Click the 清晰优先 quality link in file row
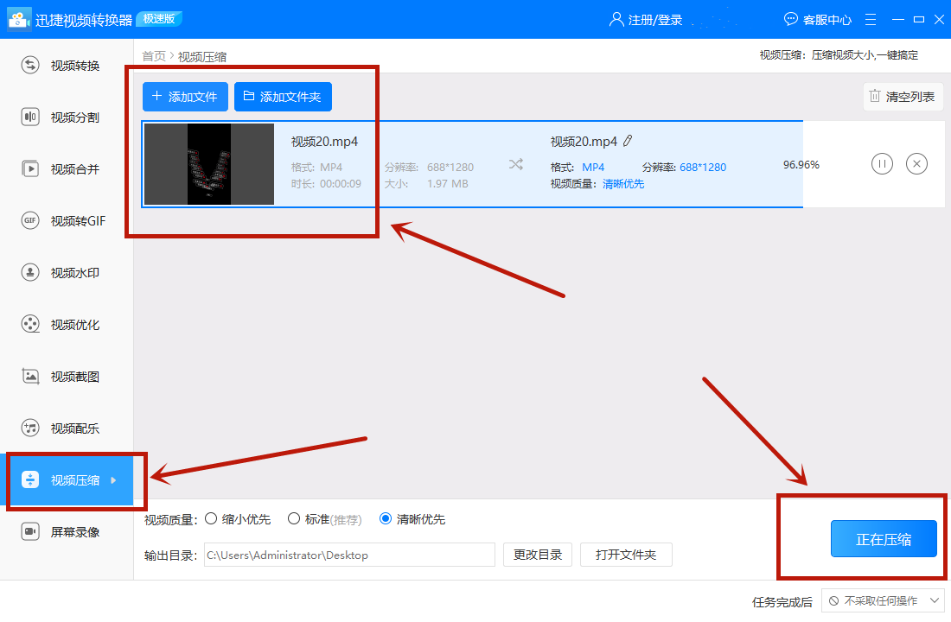This screenshot has height=622, width=951. pos(623,184)
